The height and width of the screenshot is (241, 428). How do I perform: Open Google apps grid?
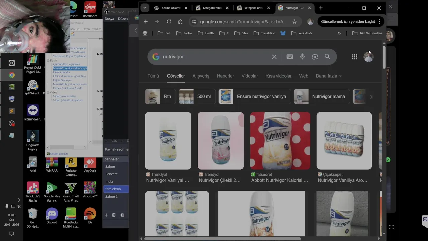355,57
